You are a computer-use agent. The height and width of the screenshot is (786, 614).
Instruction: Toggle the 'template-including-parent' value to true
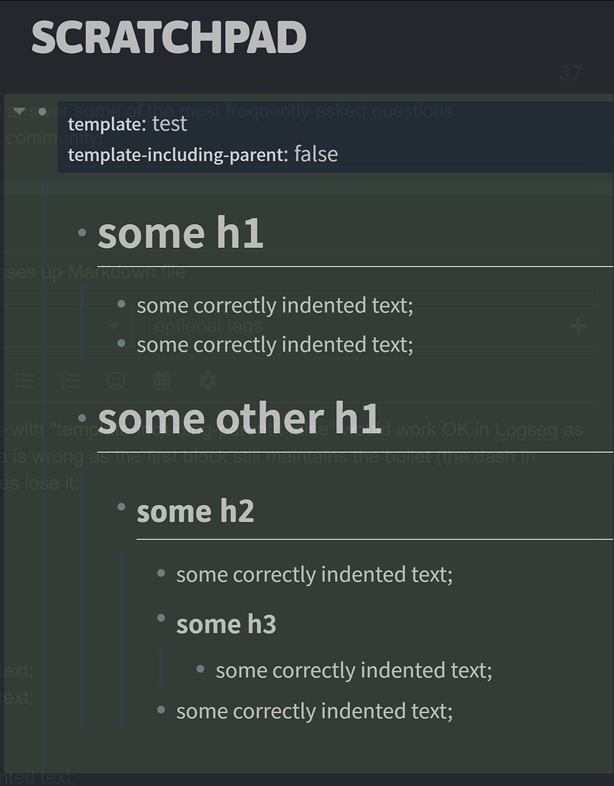click(x=316, y=154)
